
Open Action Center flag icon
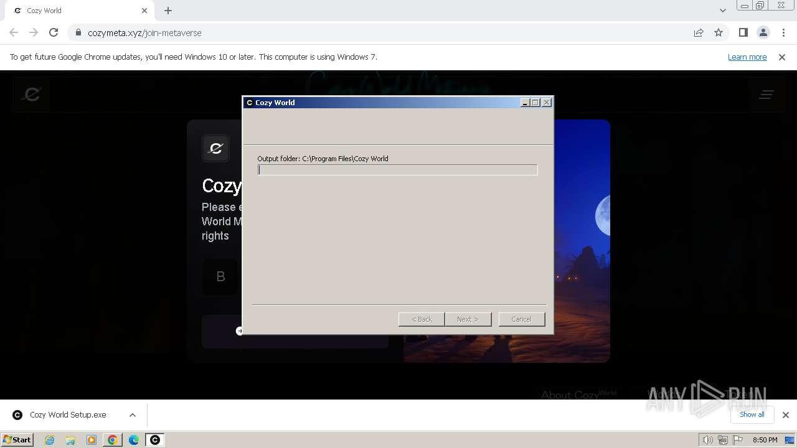click(x=738, y=440)
